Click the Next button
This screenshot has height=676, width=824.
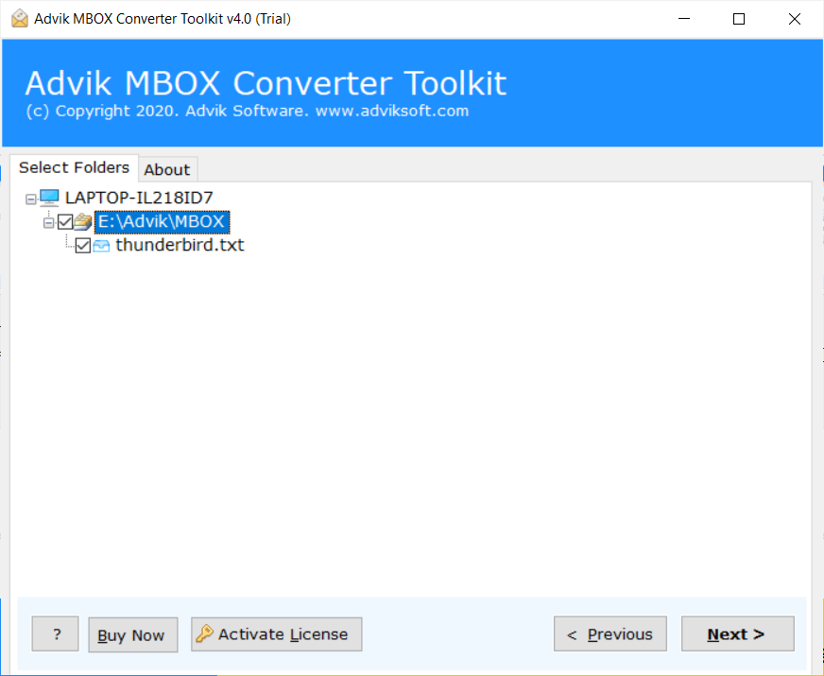[x=737, y=633]
